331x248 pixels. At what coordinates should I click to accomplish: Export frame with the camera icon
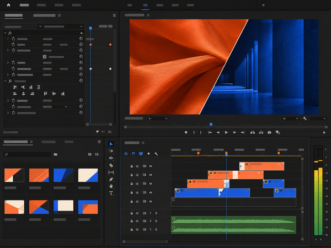point(269,132)
